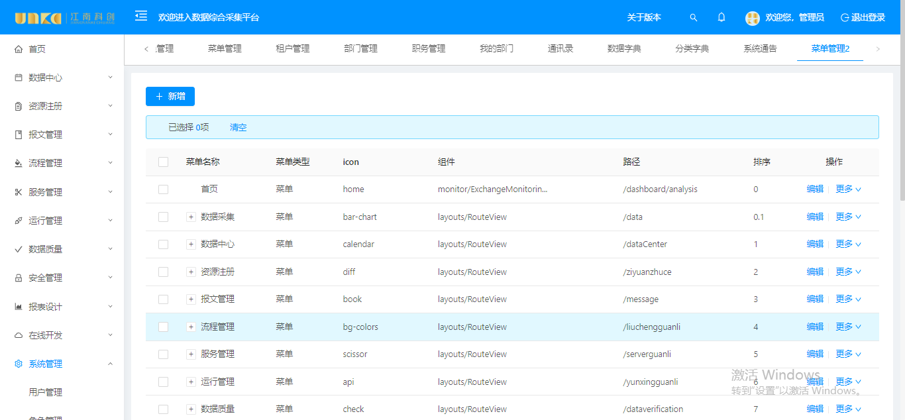Open the 数据字典 tab
905x420 pixels.
click(624, 48)
